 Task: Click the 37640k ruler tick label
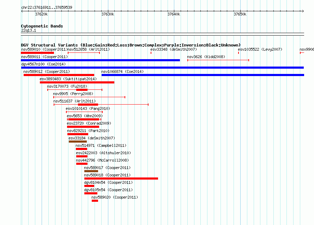tap(174, 14)
